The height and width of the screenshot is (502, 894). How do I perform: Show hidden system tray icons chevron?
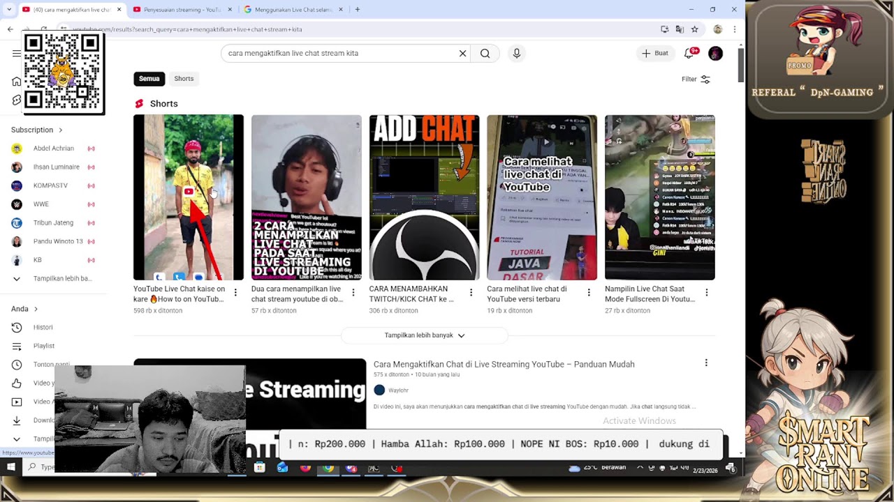[640, 467]
